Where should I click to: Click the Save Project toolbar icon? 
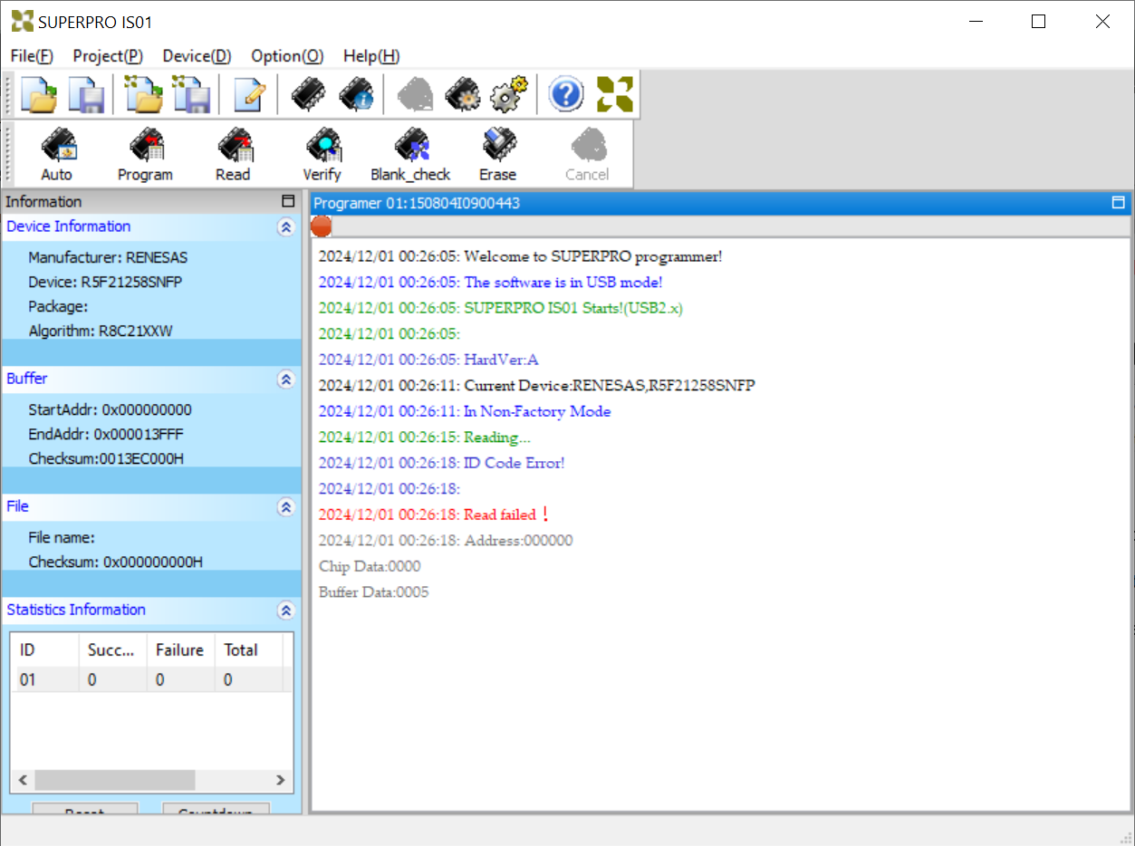192,94
